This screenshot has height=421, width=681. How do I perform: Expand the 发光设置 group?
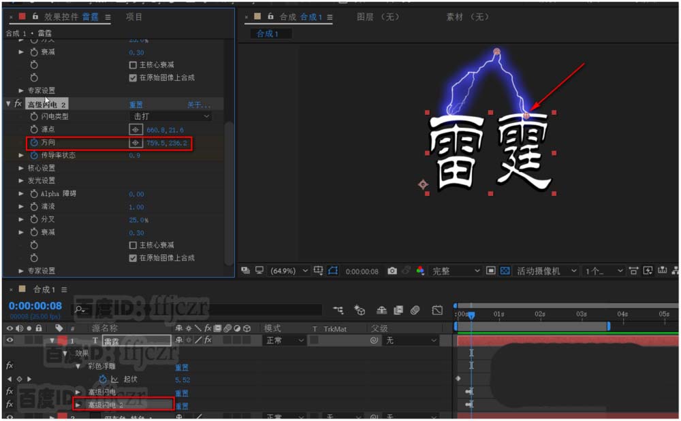pyautogui.click(x=21, y=180)
